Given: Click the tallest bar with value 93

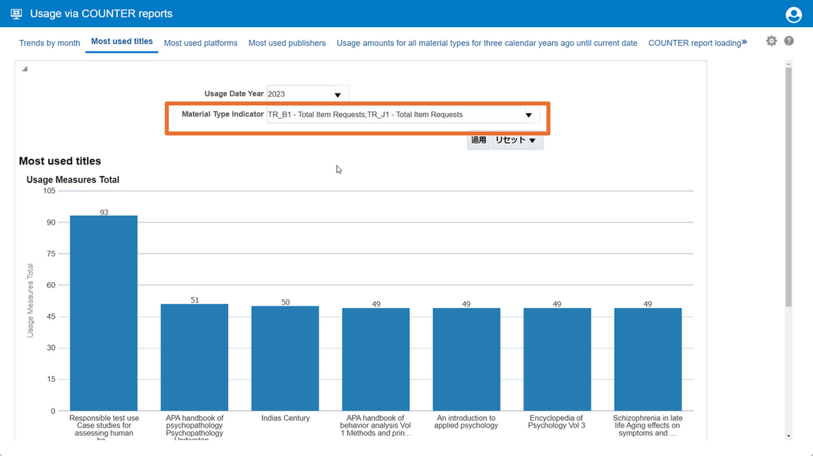Looking at the screenshot, I should pyautogui.click(x=104, y=313).
